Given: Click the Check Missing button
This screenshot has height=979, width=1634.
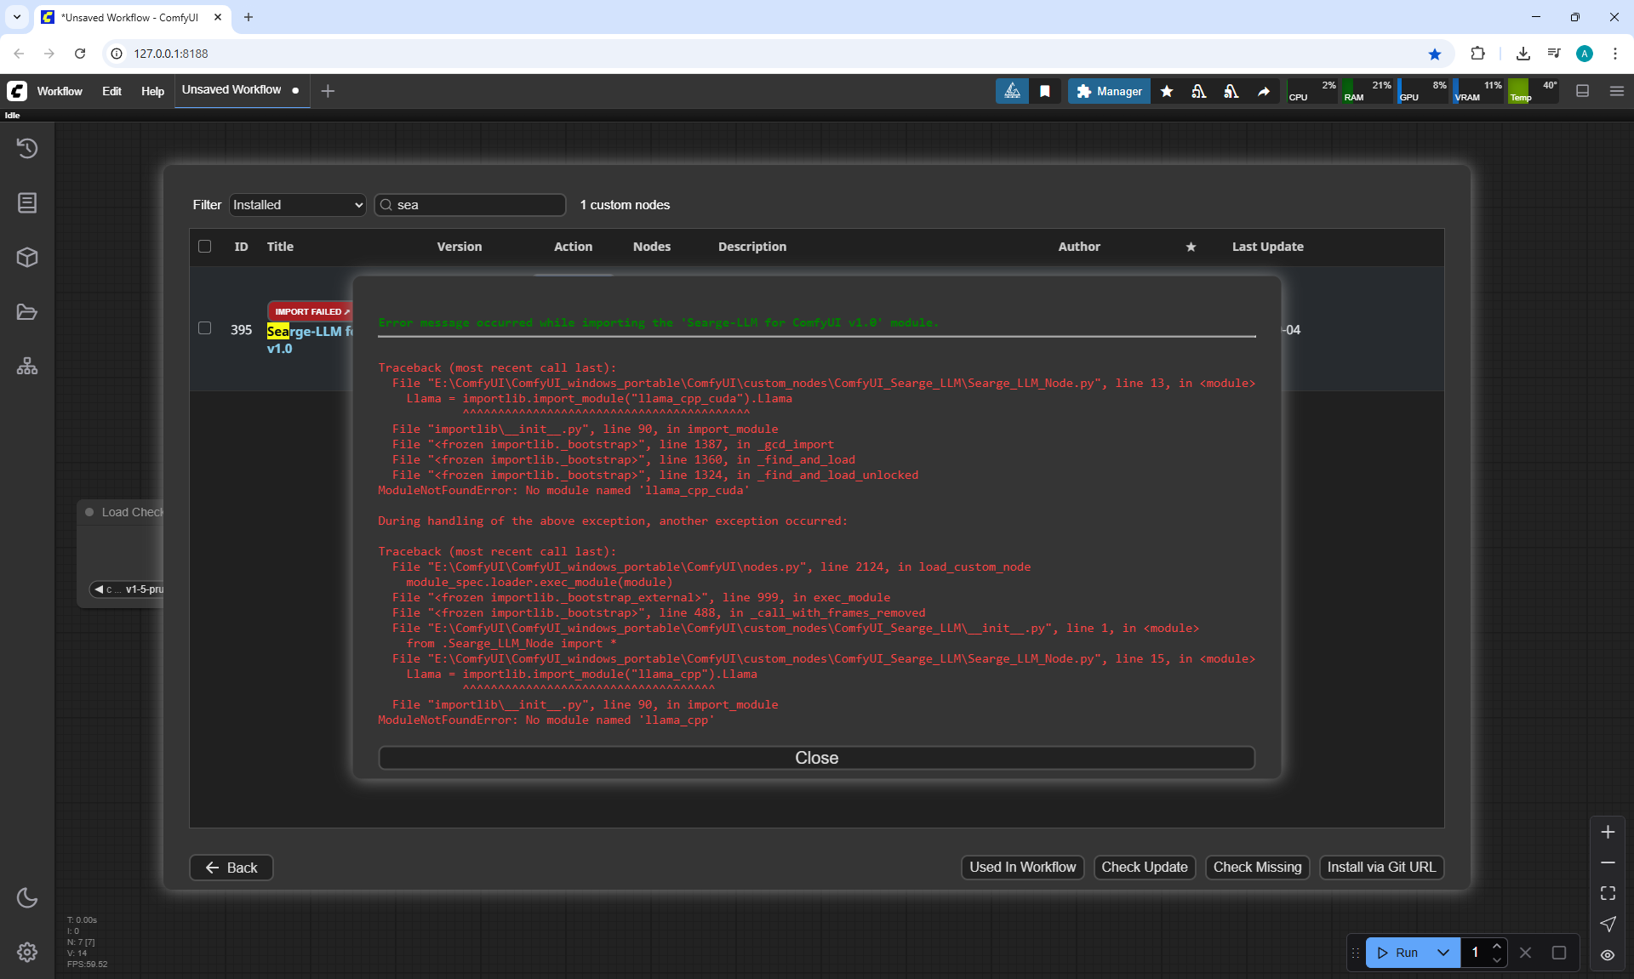Looking at the screenshot, I should (1257, 867).
